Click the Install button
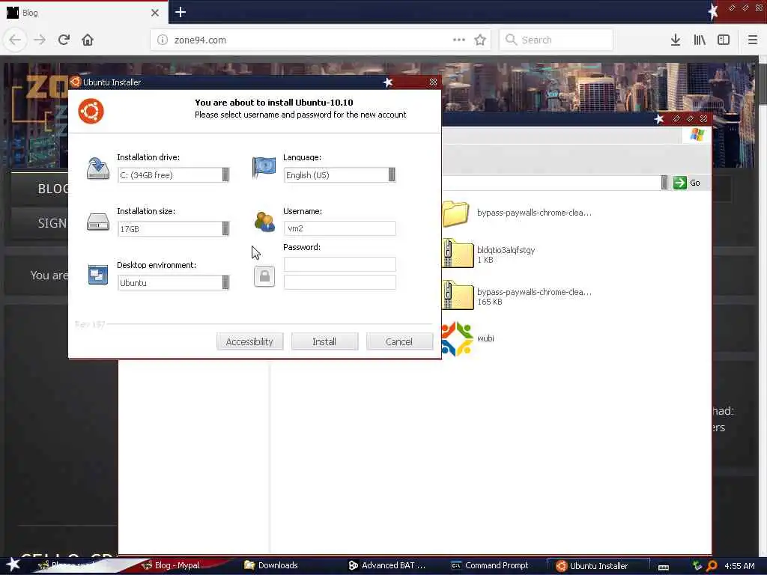 click(324, 341)
